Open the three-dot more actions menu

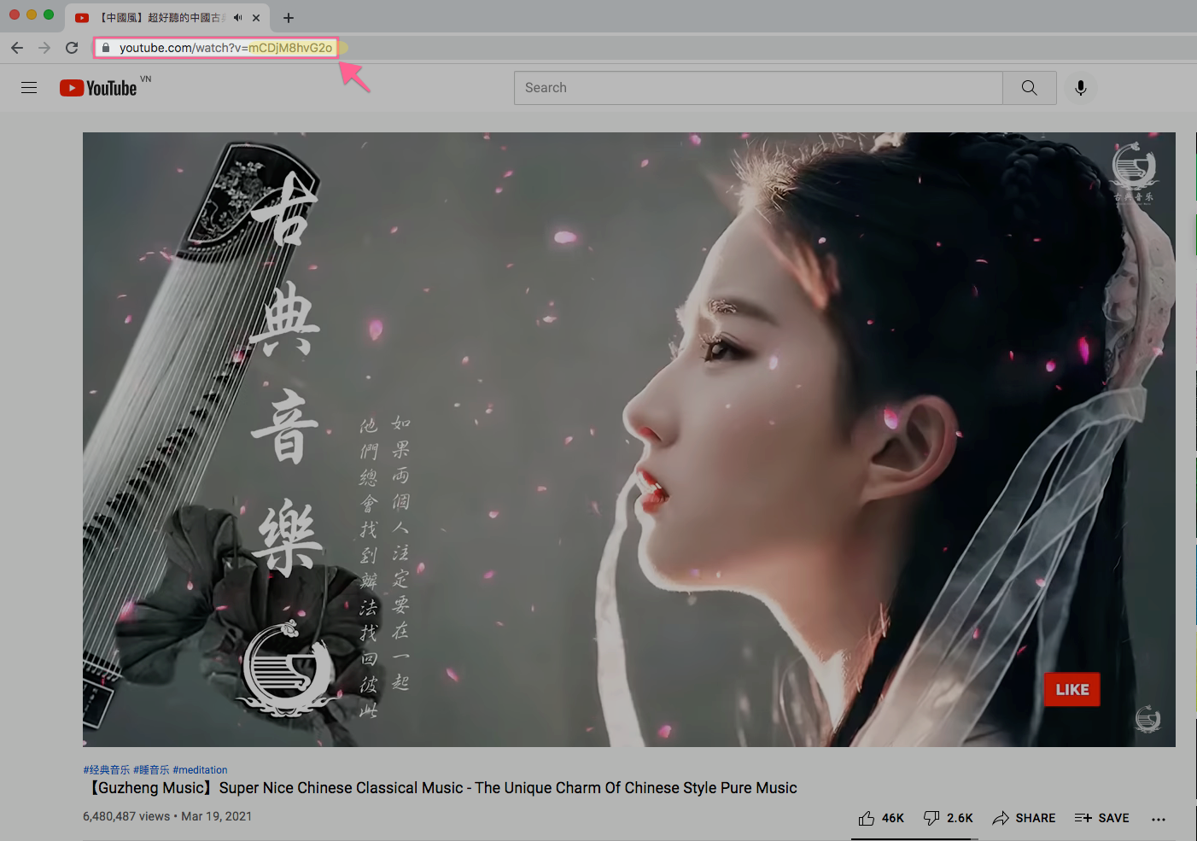tap(1158, 819)
